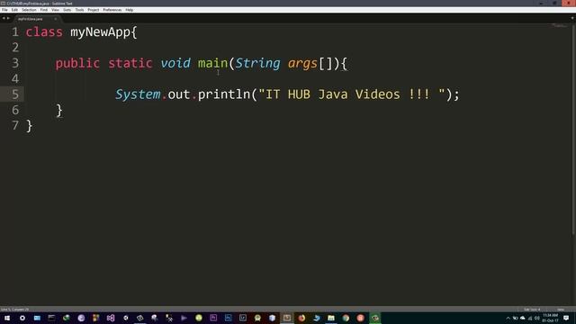Click "System" on line 5
Image resolution: width=576 pixels, height=324 pixels.
(138, 94)
